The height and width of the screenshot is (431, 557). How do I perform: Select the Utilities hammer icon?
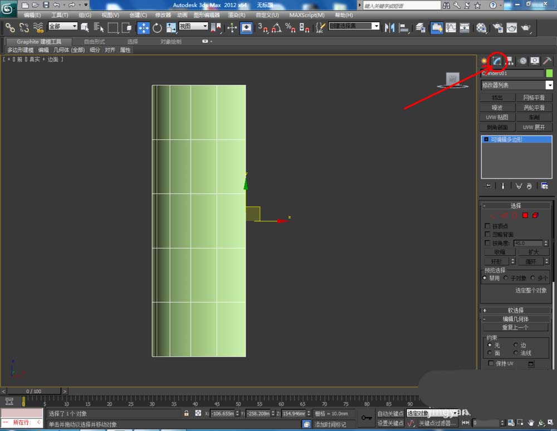547,61
